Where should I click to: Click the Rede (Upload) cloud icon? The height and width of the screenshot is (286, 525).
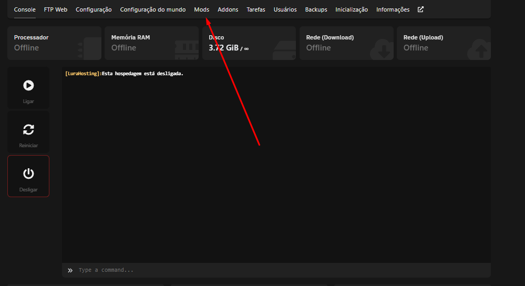tap(480, 49)
